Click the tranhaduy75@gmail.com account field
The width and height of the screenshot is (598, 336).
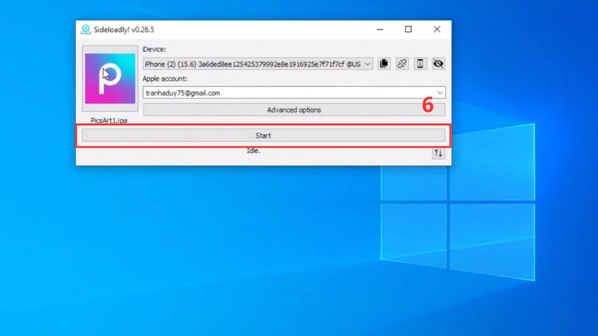[x=294, y=93]
